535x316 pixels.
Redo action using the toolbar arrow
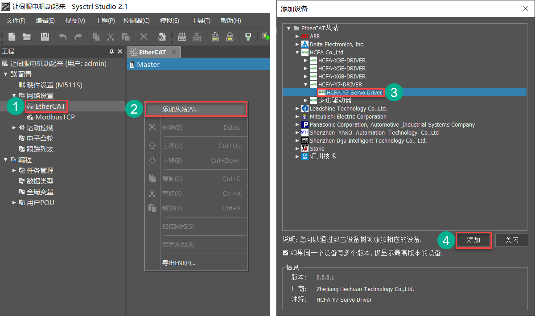[x=78, y=37]
